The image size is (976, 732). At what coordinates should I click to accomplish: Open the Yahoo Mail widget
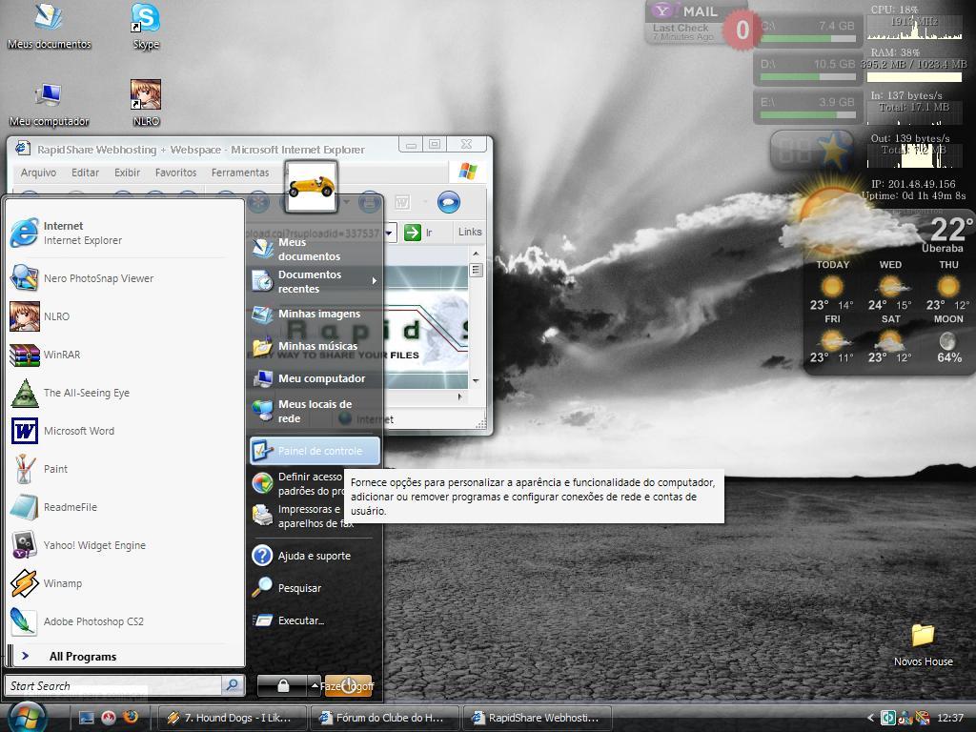tap(697, 24)
